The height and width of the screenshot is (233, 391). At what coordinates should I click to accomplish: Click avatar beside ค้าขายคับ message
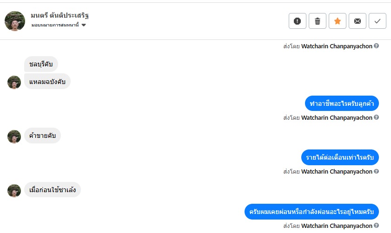14,136
